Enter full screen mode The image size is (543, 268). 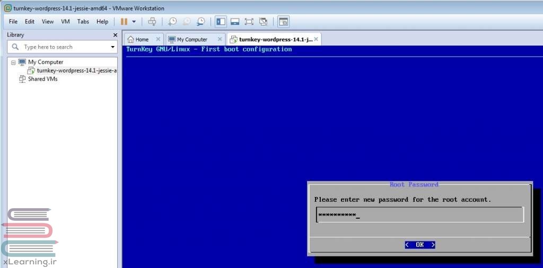click(249, 22)
